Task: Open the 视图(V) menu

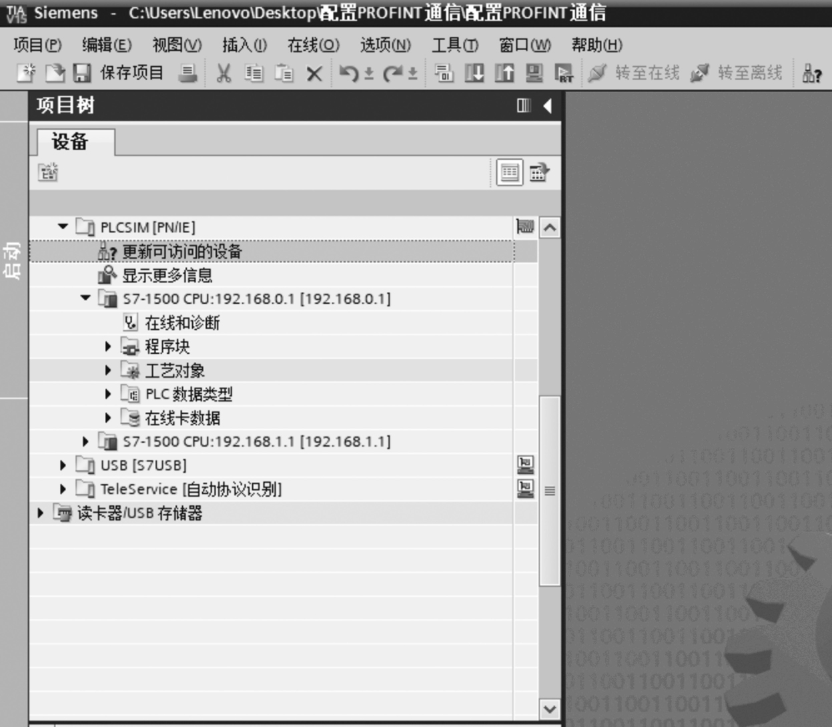Action: click(177, 45)
